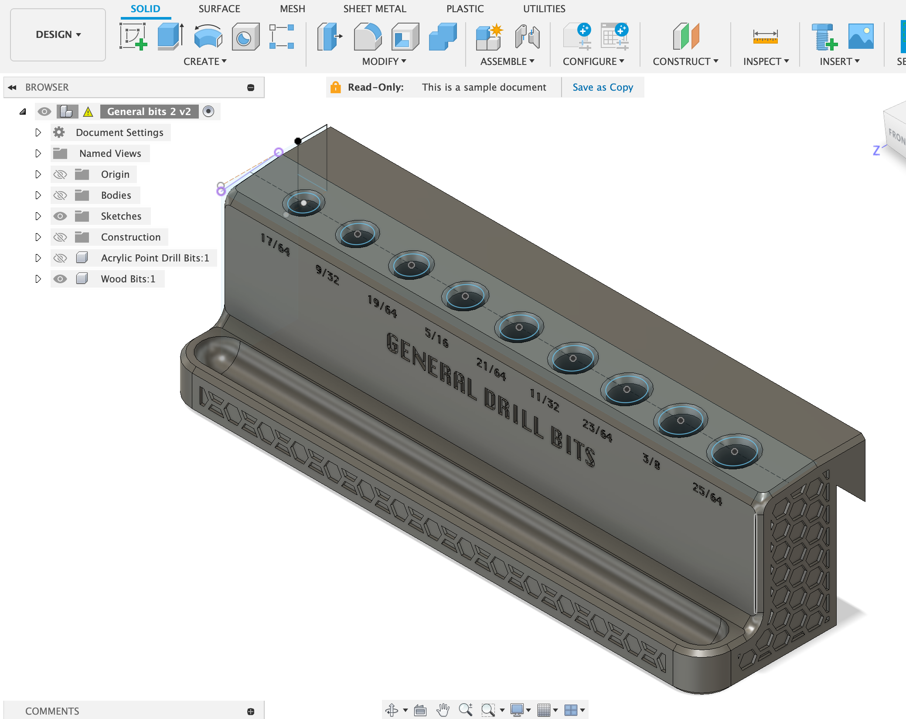Select the Create Sketch tool
This screenshot has height=719, width=906.
[x=133, y=37]
